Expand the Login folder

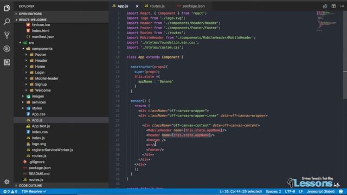click(40, 73)
